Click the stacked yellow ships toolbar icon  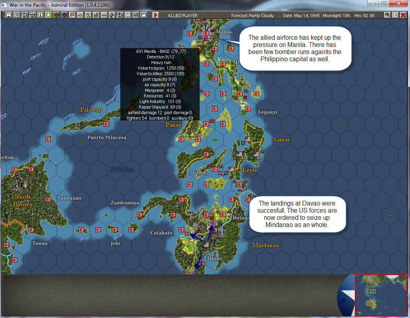(x=88, y=15)
